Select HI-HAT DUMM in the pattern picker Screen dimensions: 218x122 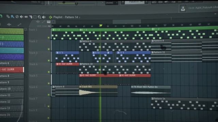(12, 69)
